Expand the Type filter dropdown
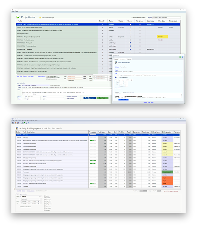This screenshot has width=197, height=227. click(x=100, y=77)
